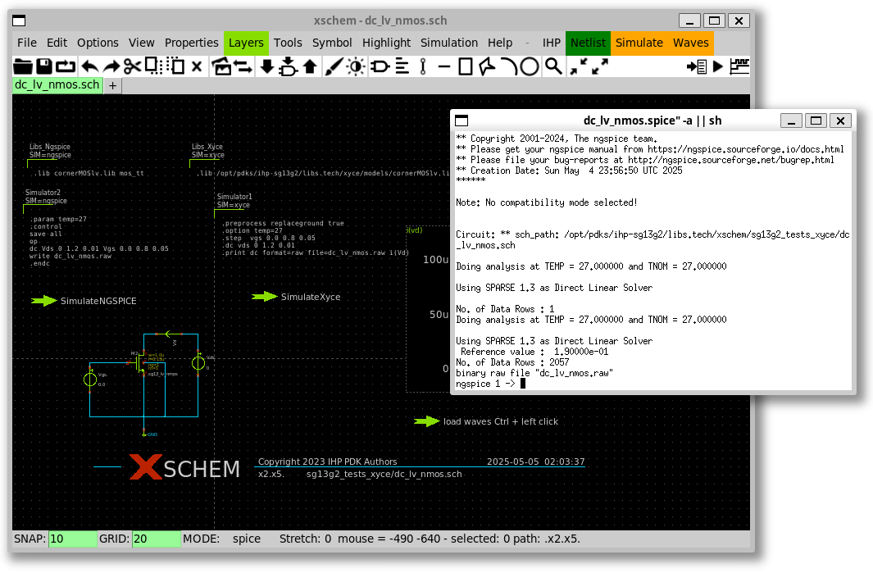Click the GRID value input field

point(156,539)
